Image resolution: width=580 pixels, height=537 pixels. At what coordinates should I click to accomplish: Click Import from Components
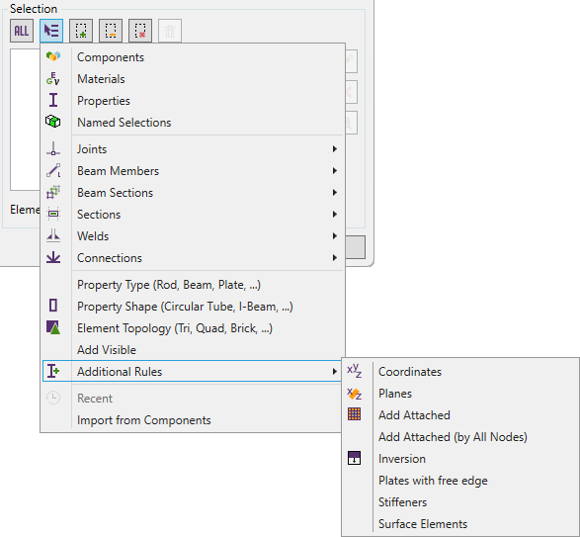coord(192,420)
